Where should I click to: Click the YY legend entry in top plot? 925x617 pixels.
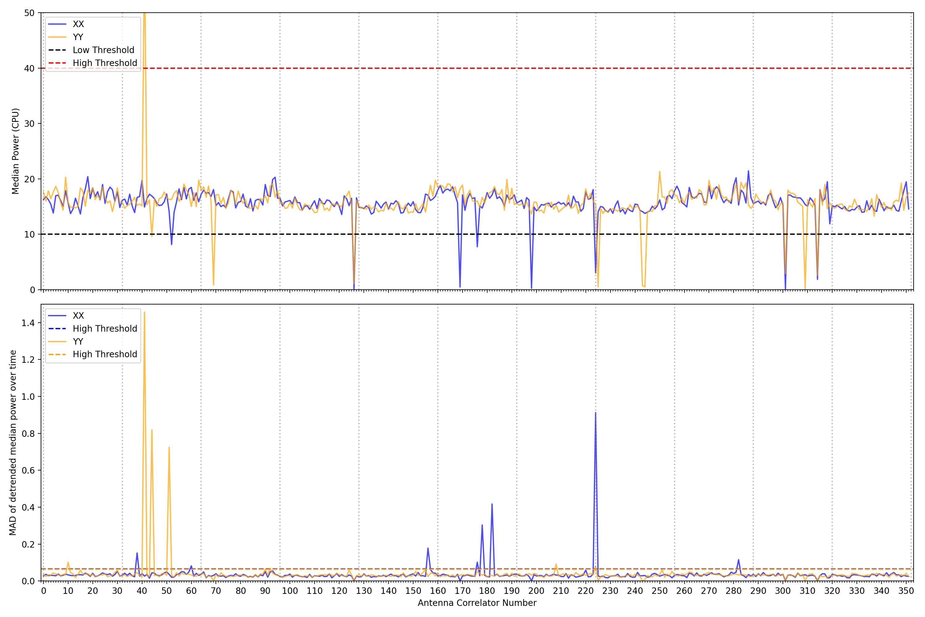coord(78,37)
